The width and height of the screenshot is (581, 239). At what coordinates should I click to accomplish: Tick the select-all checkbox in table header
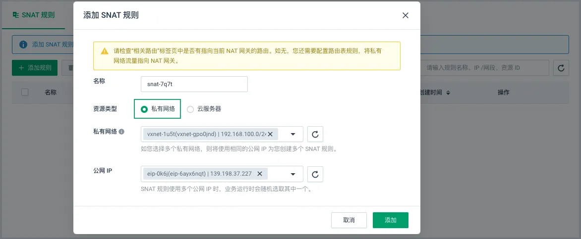[x=25, y=93]
